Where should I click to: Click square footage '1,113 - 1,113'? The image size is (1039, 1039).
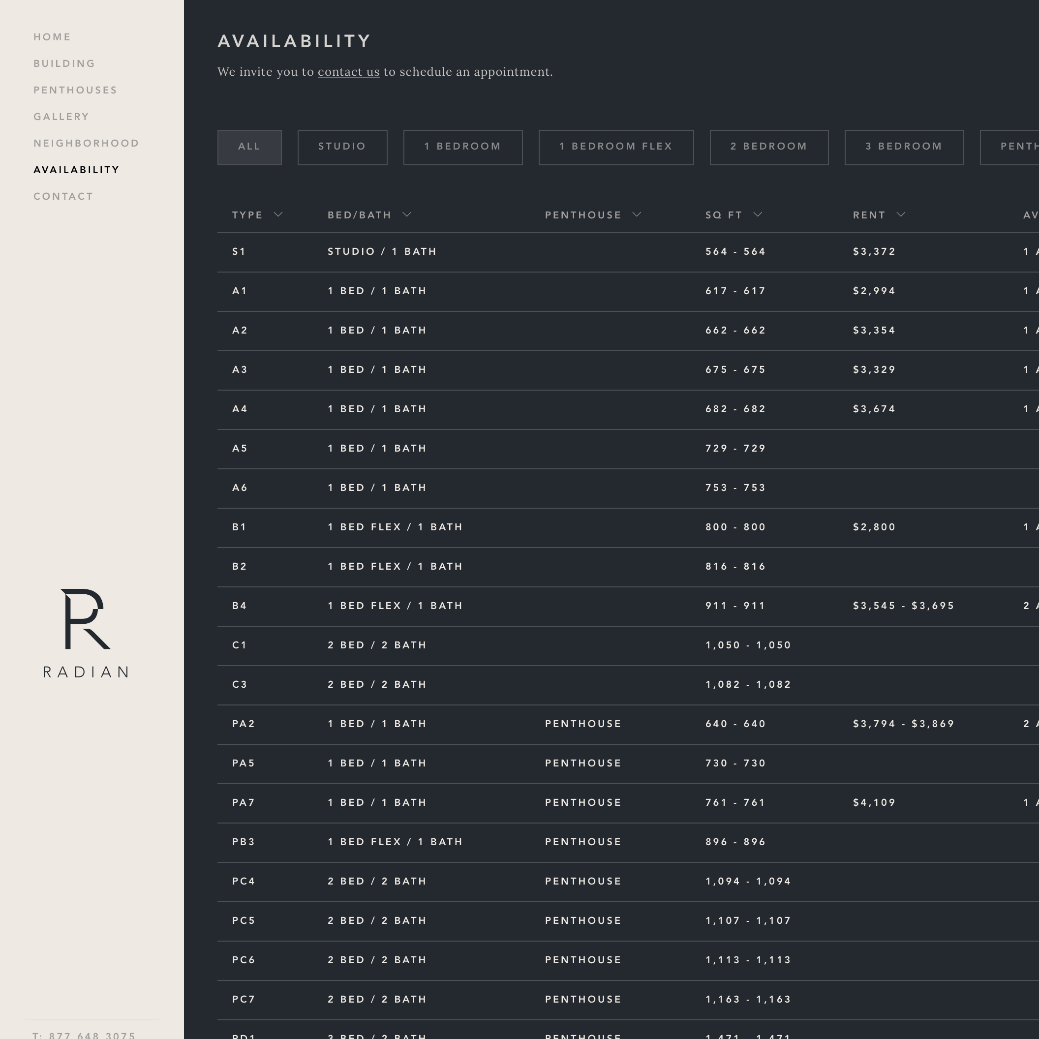[x=748, y=960]
